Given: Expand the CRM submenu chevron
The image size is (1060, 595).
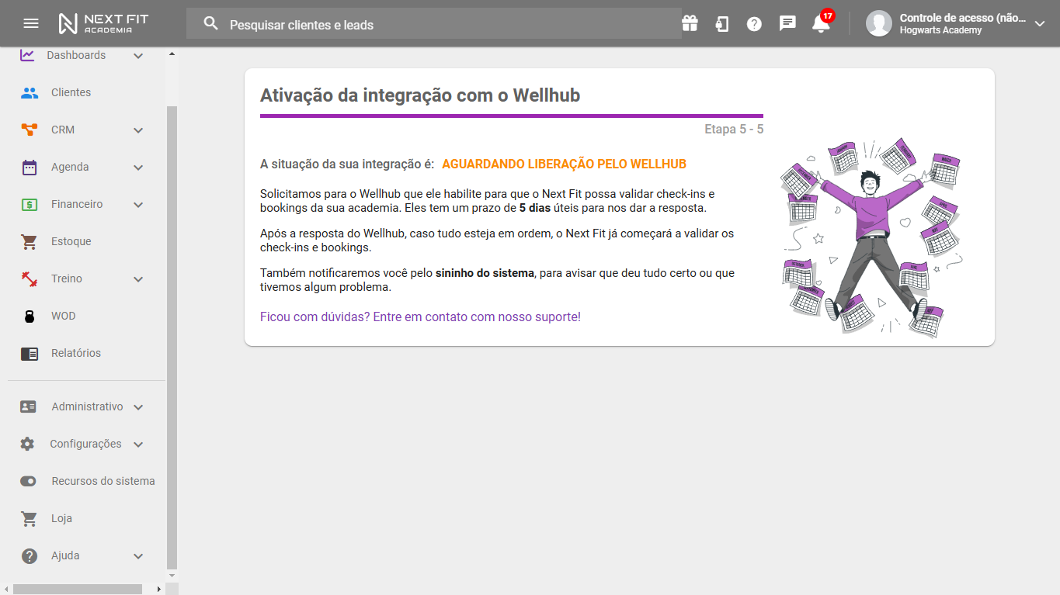Looking at the screenshot, I should coord(138,130).
